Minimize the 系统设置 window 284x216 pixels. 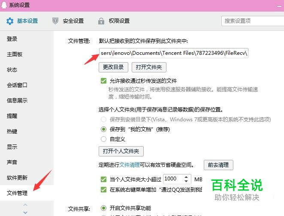[279, 6]
